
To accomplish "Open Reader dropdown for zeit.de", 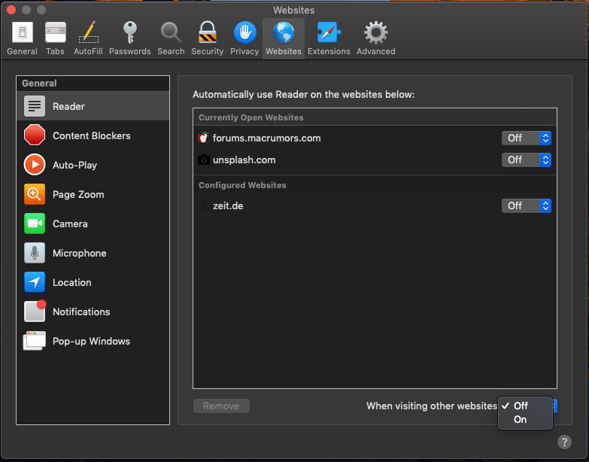I will (527, 206).
